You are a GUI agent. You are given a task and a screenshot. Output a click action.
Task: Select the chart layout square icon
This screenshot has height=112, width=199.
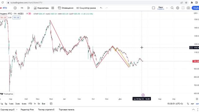pos(153,8)
